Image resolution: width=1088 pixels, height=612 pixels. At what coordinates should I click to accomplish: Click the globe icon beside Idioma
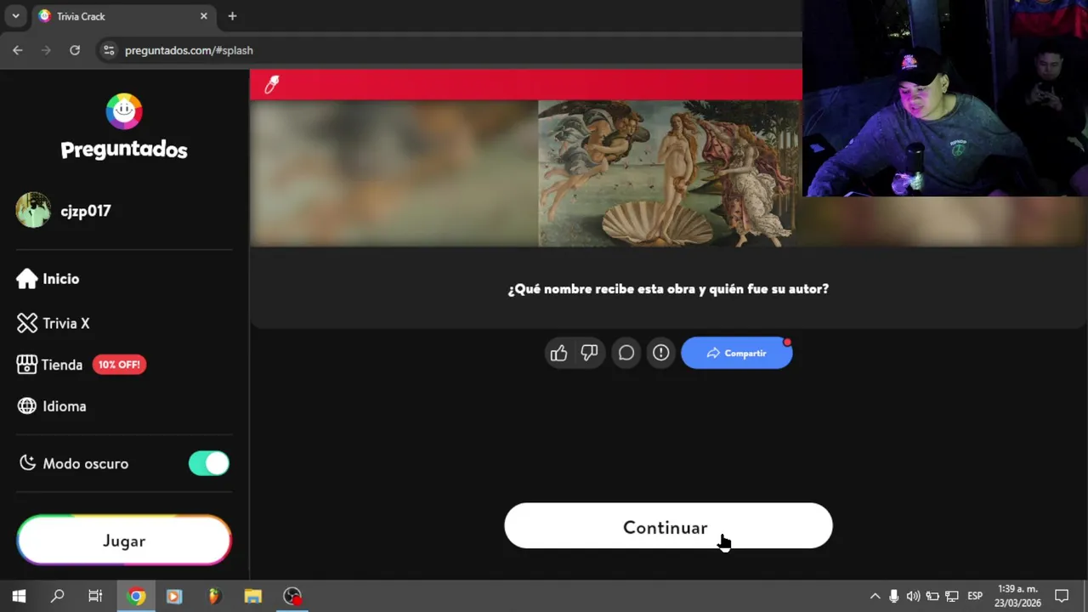tap(27, 406)
